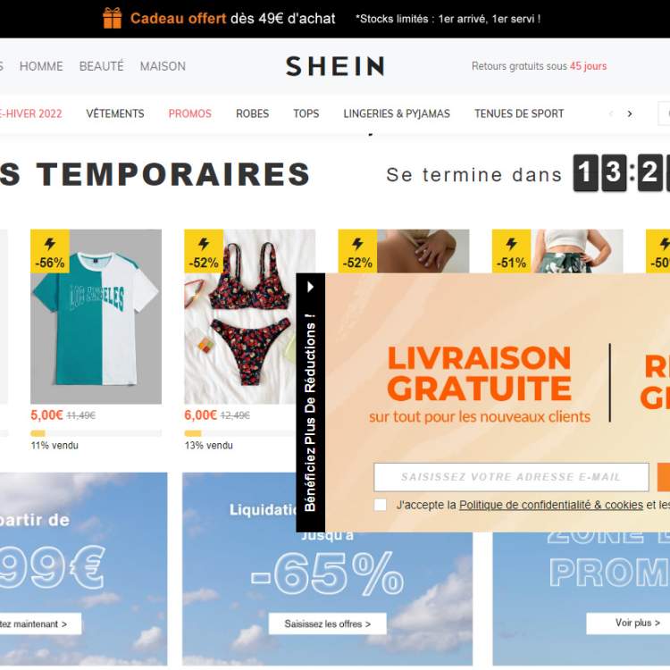Click the SHEIN logo
Viewport: 670px width, 670px height.
pos(335,66)
